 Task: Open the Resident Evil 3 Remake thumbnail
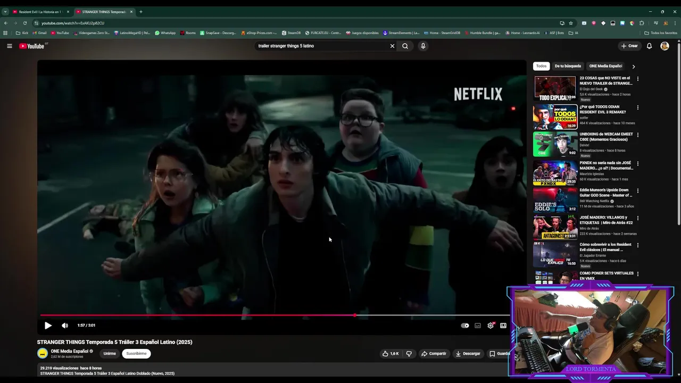click(555, 116)
